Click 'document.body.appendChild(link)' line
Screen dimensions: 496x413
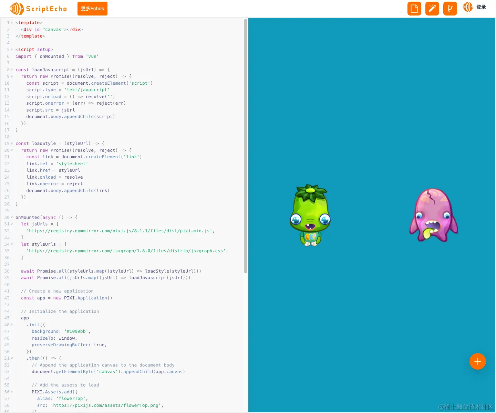tap(68, 191)
